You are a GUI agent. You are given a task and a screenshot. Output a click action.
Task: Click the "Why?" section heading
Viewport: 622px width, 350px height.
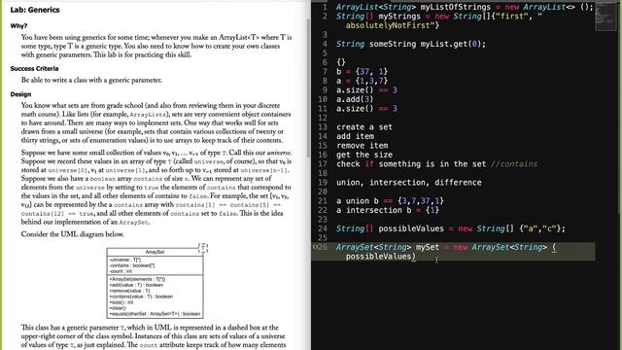(18, 26)
